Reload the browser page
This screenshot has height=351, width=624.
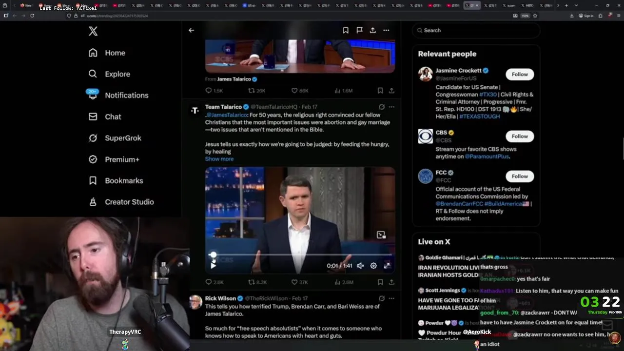point(32,16)
